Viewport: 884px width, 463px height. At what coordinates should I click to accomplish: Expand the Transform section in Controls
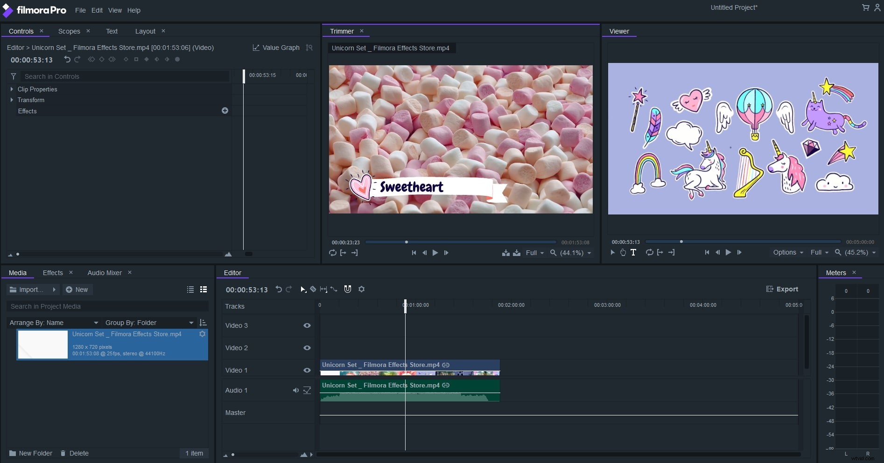pos(11,100)
